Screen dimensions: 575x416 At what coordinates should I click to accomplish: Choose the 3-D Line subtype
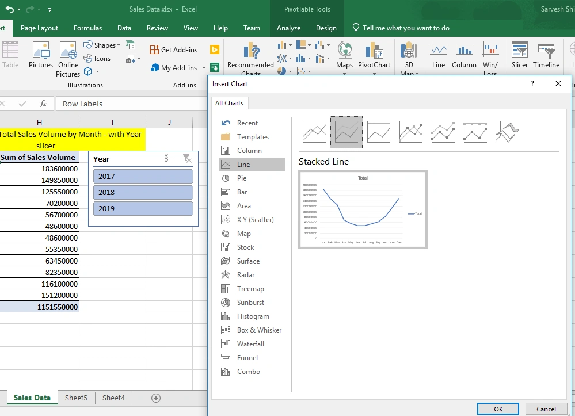508,132
